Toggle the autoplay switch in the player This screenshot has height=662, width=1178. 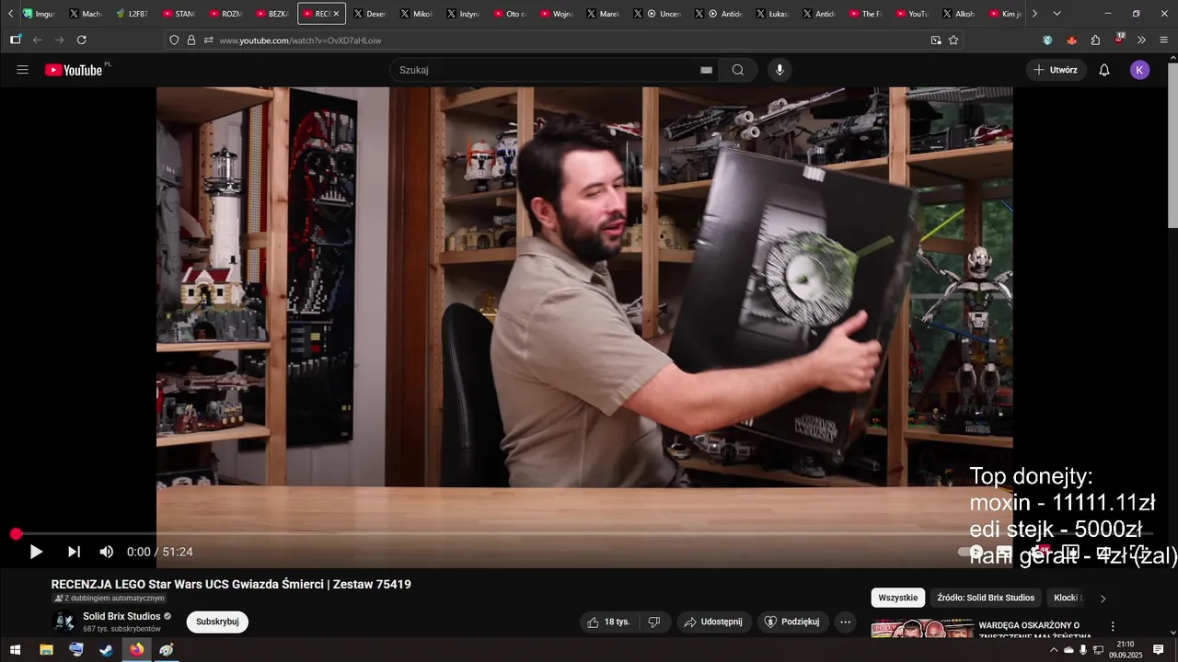coord(973,552)
